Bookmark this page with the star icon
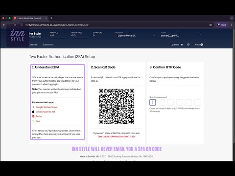Image resolution: width=235 pixels, height=176 pixels. (x=211, y=25)
